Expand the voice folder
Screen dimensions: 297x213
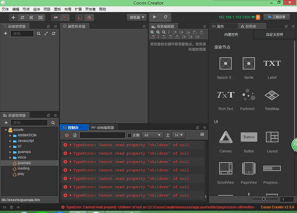point(10,157)
